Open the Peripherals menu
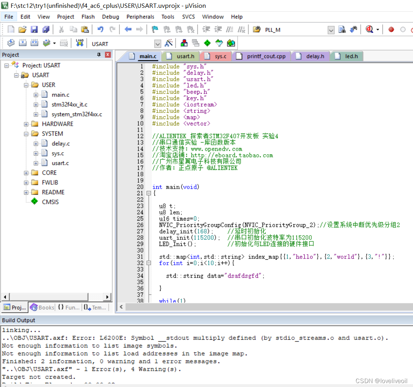Viewport: 413px width, 387px height. coord(140,16)
